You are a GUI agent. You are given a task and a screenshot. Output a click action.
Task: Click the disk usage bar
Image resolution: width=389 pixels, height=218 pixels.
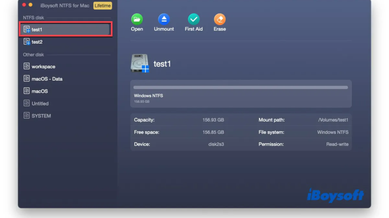click(241, 87)
